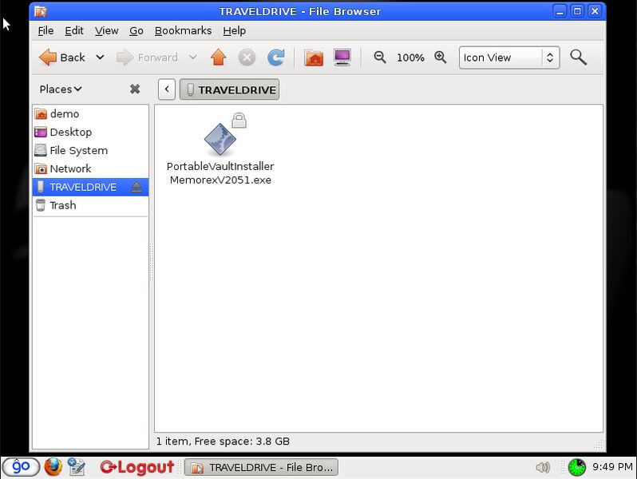The image size is (637, 479).
Task: Click TRAVELDRIVE File Browser taskbar entry
Action: (261, 467)
